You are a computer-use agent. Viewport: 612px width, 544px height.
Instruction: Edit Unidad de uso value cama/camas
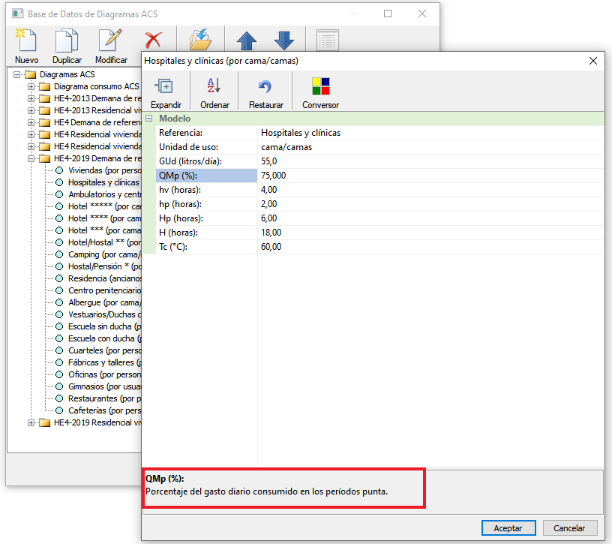coord(430,147)
